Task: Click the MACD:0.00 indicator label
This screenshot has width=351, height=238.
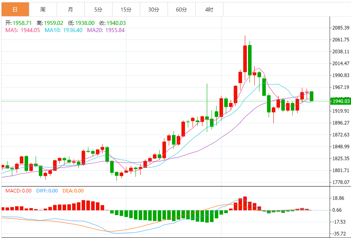Action: coord(18,191)
